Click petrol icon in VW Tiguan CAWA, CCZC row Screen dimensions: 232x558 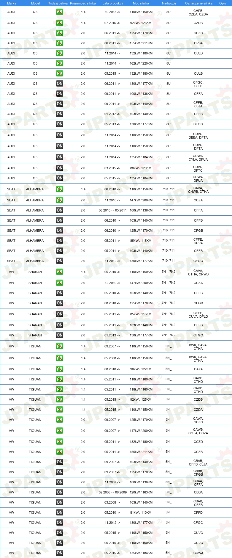coord(60,420)
